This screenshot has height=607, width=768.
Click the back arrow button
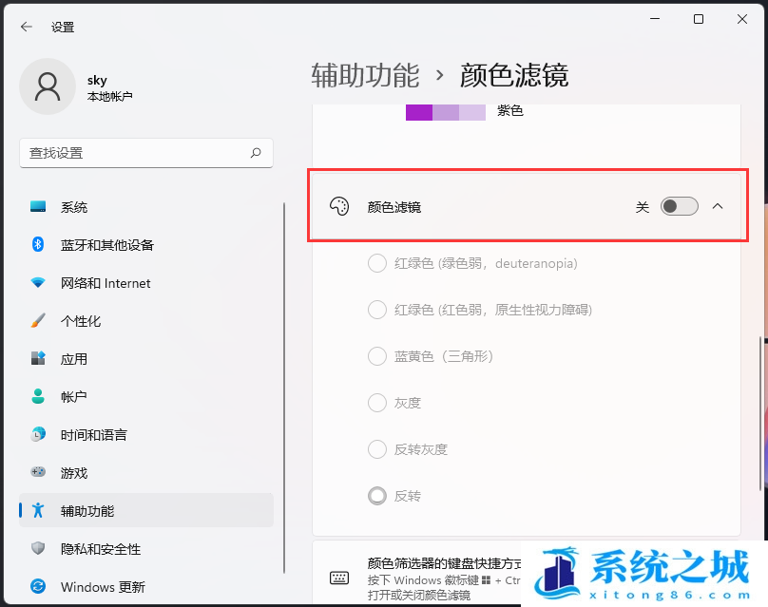pos(26,27)
